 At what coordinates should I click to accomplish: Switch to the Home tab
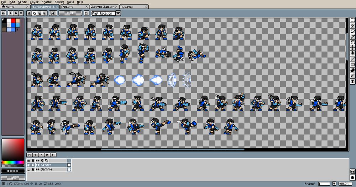pos(15,6)
